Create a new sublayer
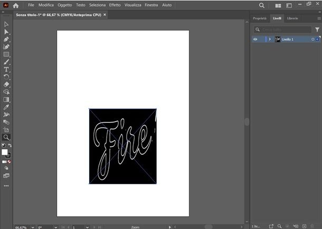 296,226
